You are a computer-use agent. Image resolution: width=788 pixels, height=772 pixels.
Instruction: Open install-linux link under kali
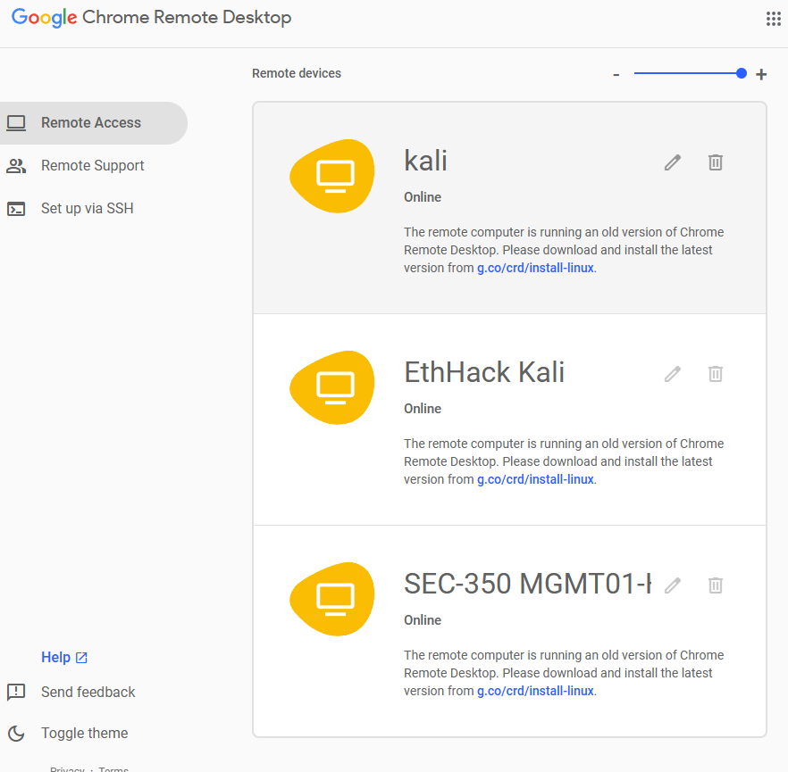tap(535, 268)
